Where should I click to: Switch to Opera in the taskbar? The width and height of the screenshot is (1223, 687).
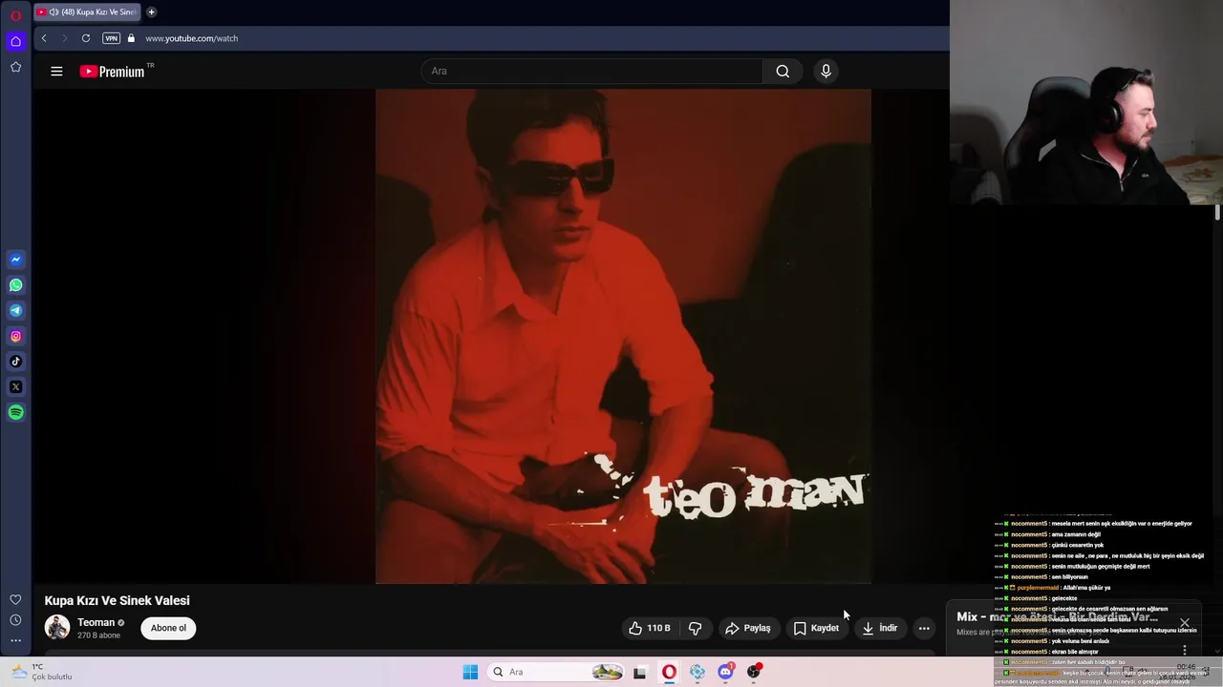(669, 672)
